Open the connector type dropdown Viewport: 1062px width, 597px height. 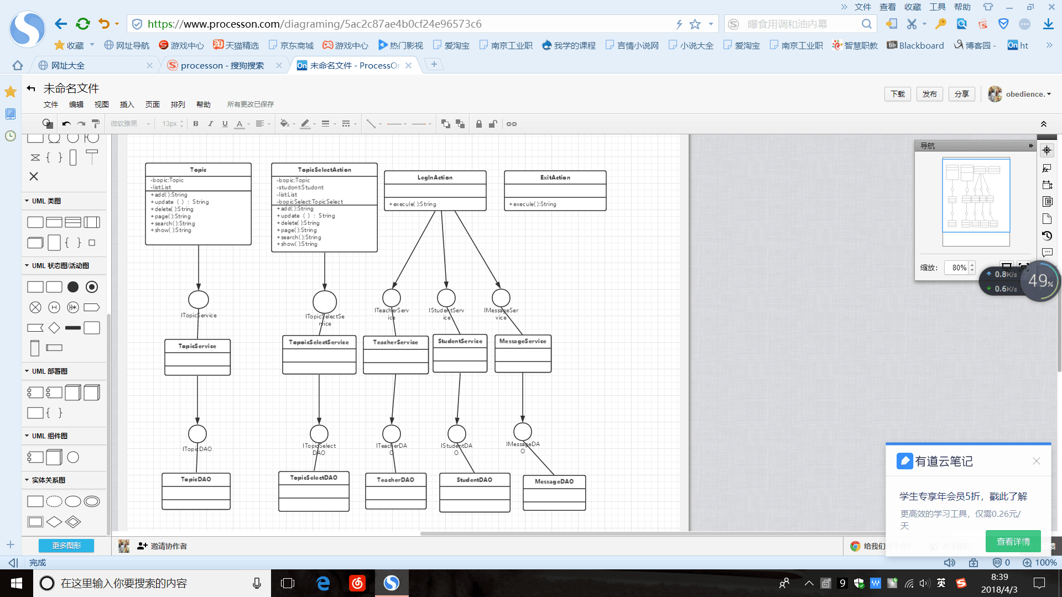[374, 124]
